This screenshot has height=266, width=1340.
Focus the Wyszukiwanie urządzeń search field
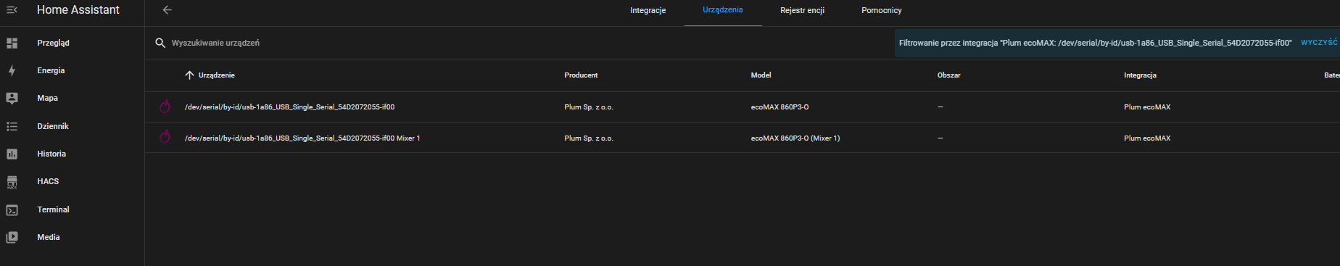[519, 43]
